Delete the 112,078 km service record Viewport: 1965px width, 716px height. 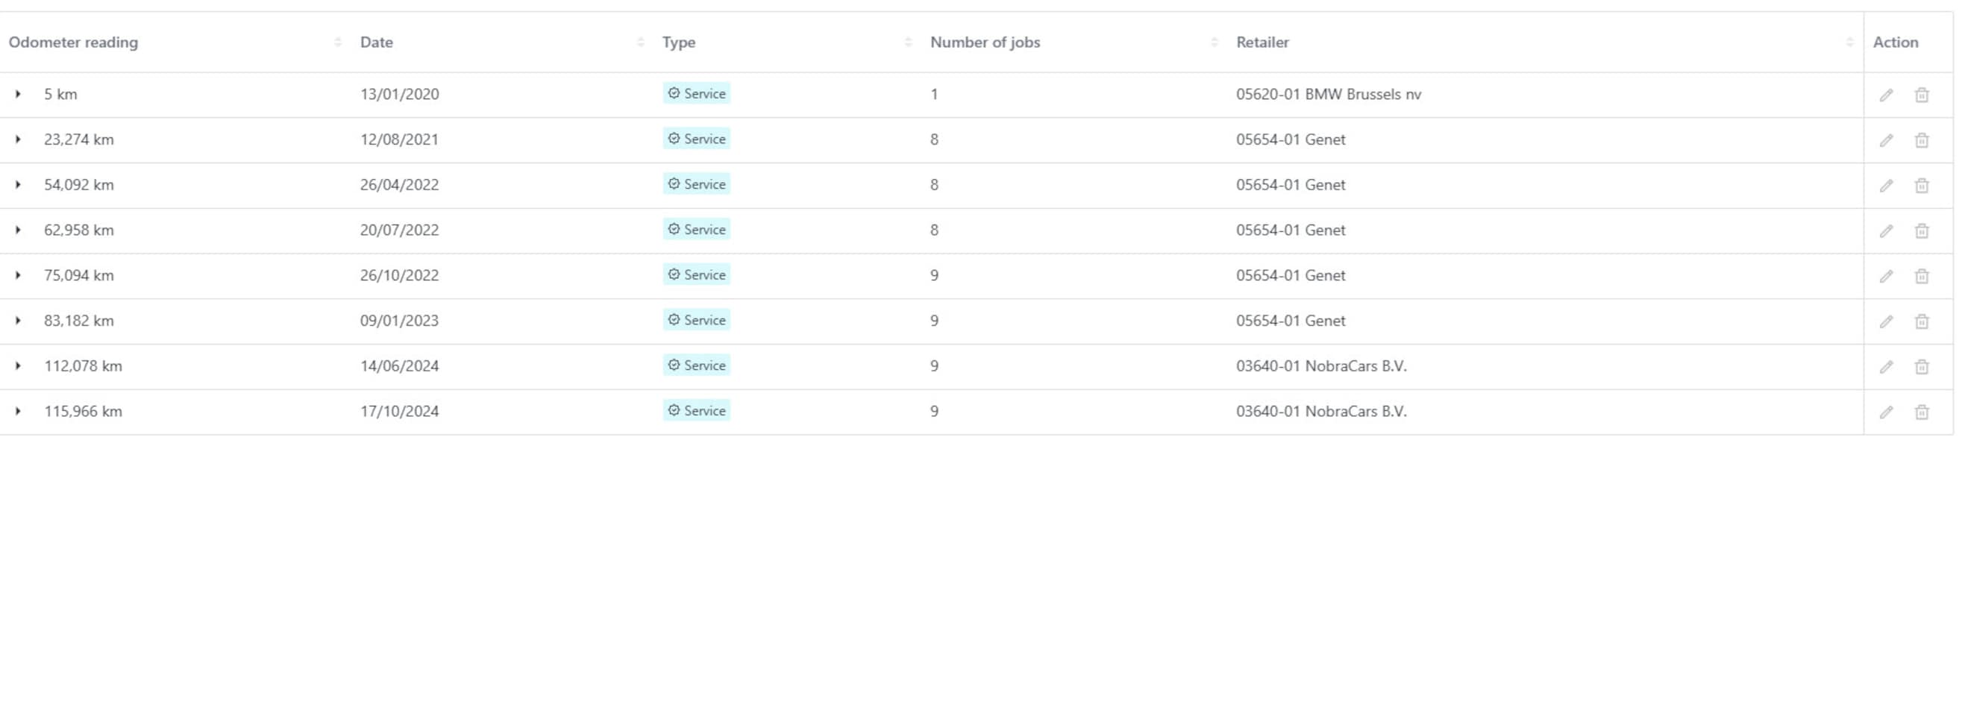[x=1922, y=367]
